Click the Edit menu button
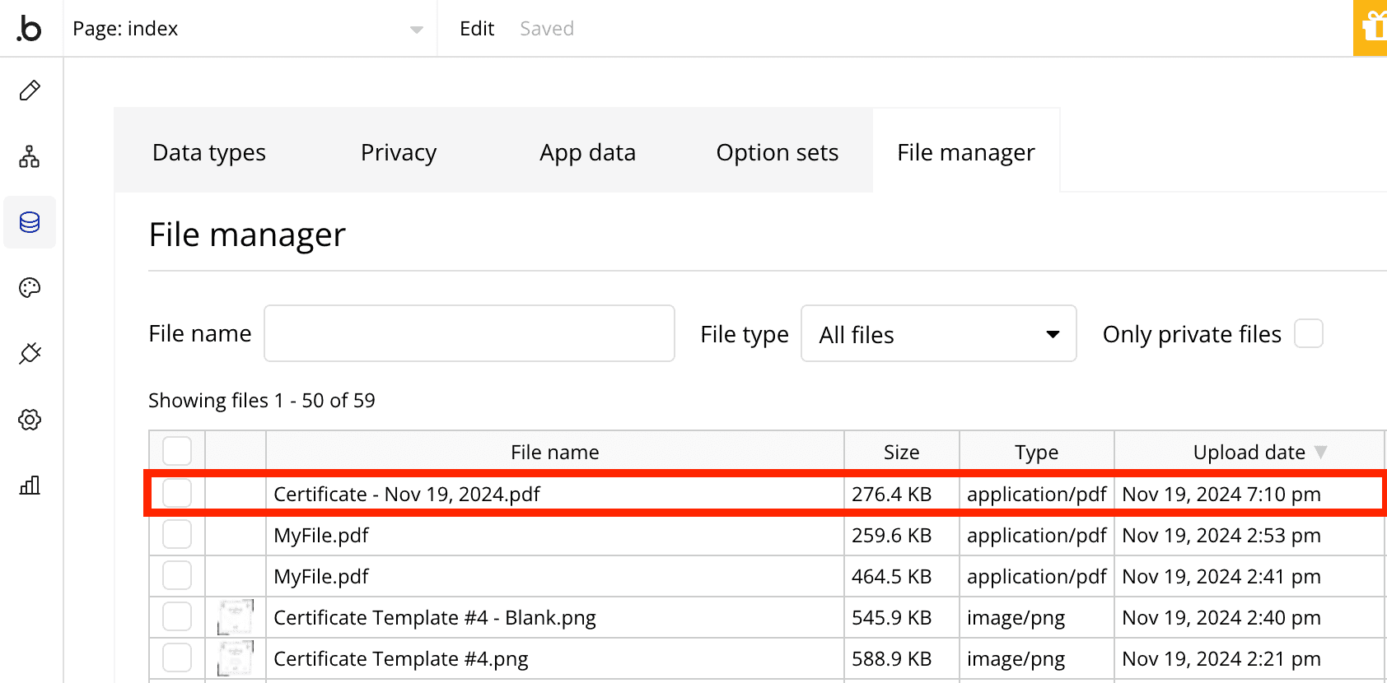Image resolution: width=1387 pixels, height=683 pixels. pyautogui.click(x=477, y=29)
